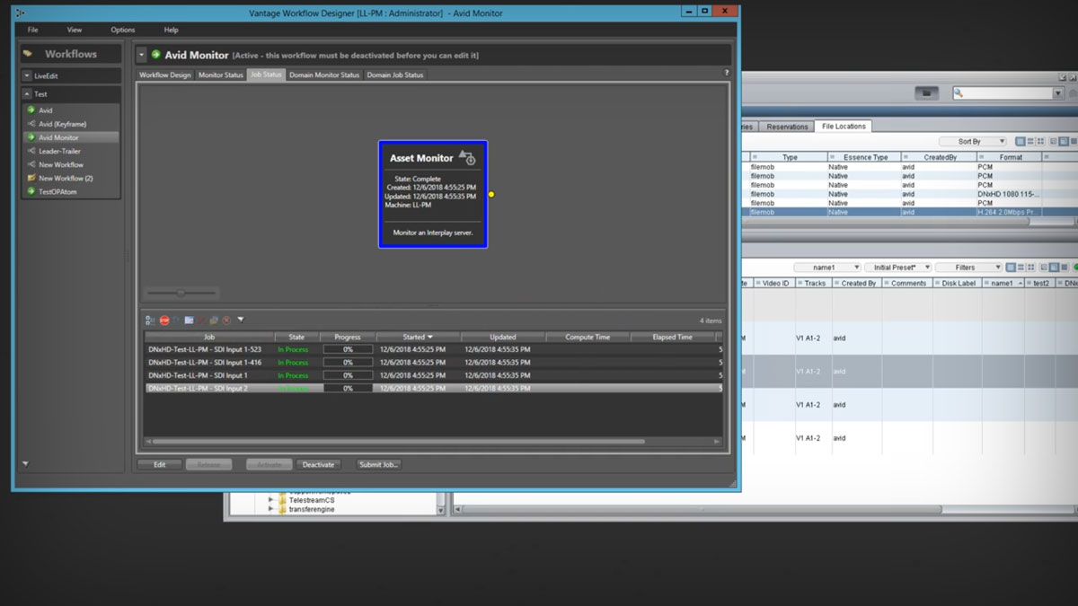The height and width of the screenshot is (606, 1078).
Task: Select job DNxHD-Test-LL-PM - SDI Input 1-416
Action: tap(433, 362)
